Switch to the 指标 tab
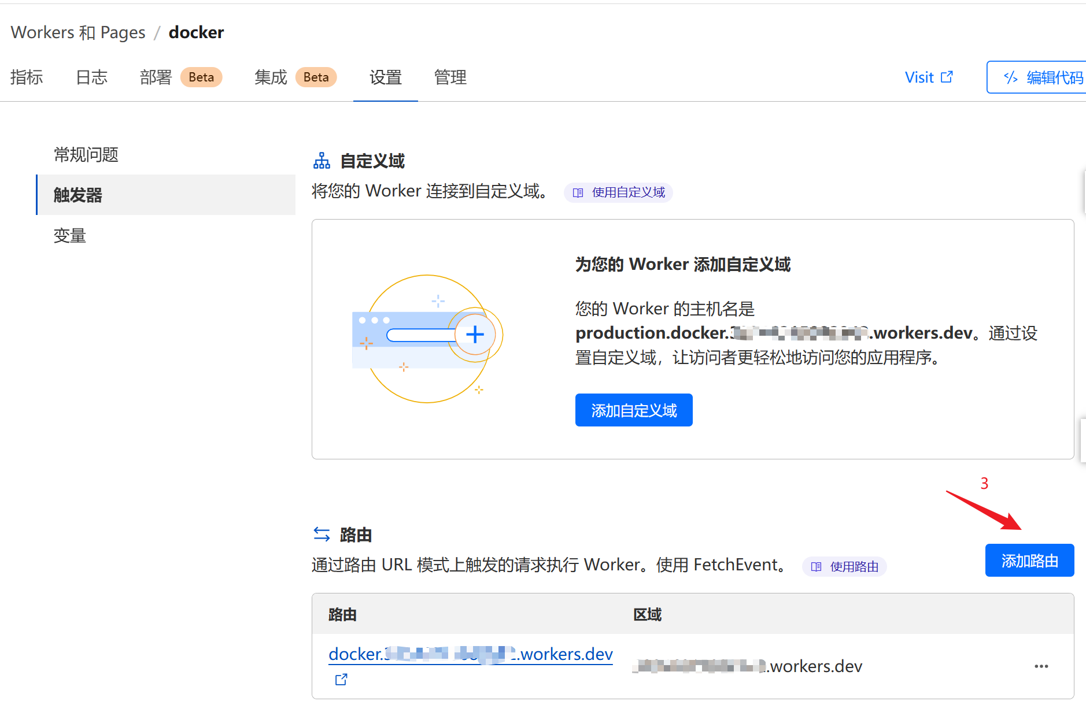This screenshot has height=705, width=1086. 27,77
